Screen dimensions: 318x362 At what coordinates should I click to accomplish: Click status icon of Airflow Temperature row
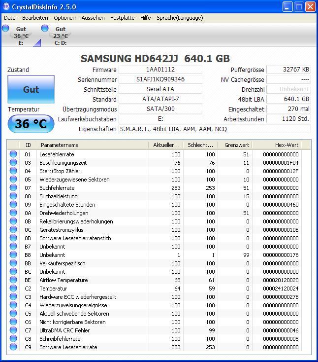(13, 280)
